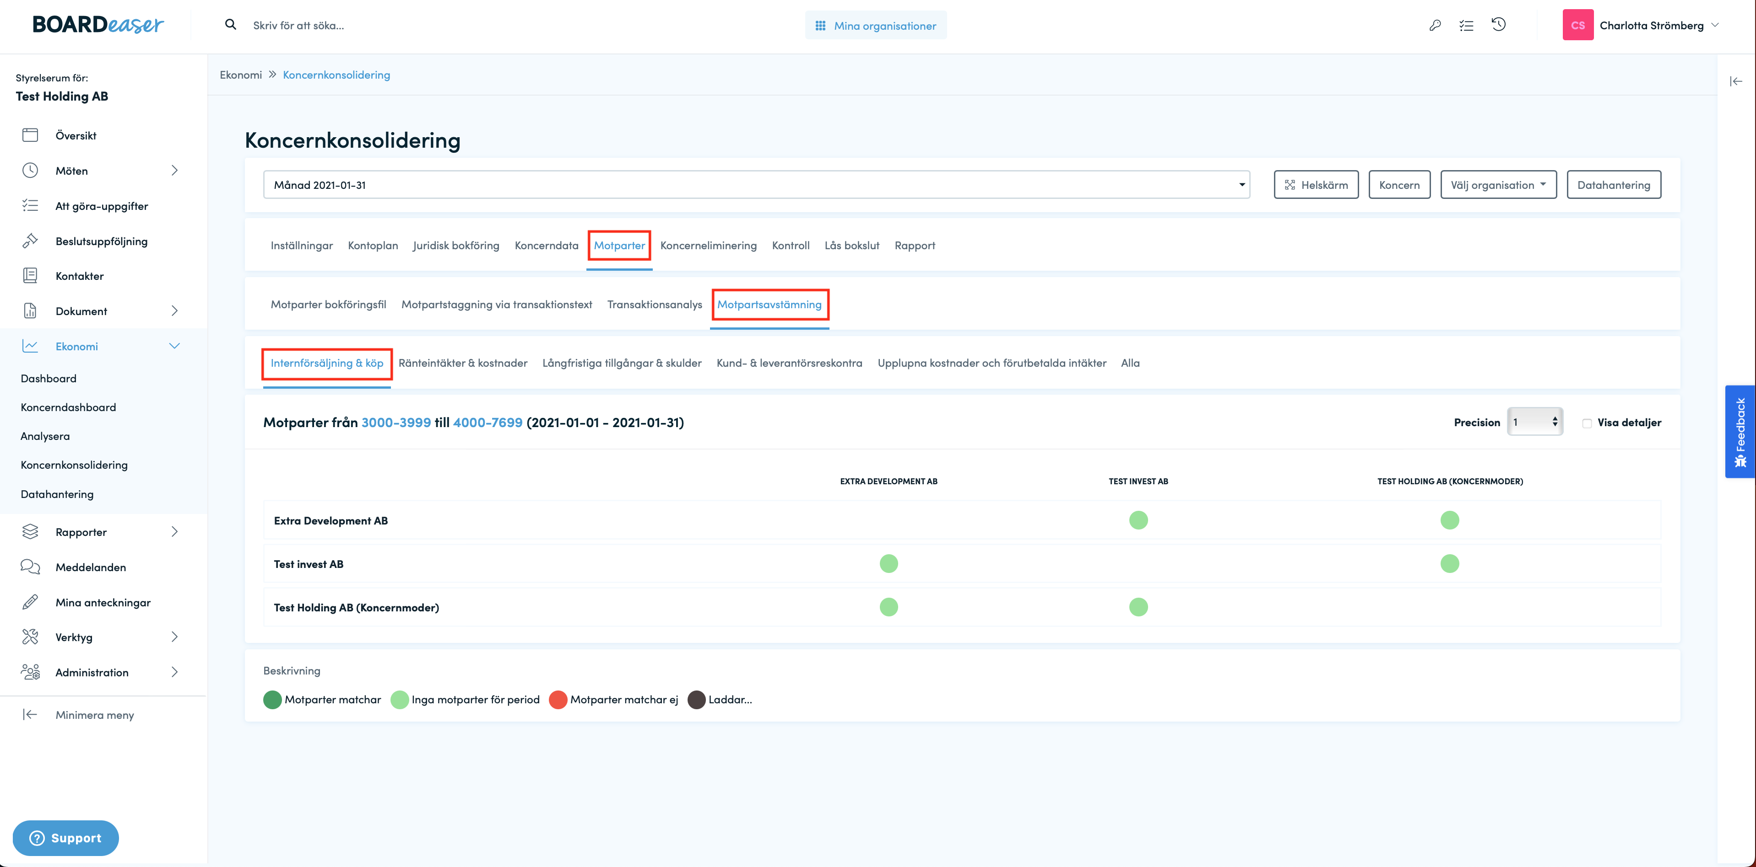
Task: Show the Alla reconciliation tab
Action: [1130, 363]
